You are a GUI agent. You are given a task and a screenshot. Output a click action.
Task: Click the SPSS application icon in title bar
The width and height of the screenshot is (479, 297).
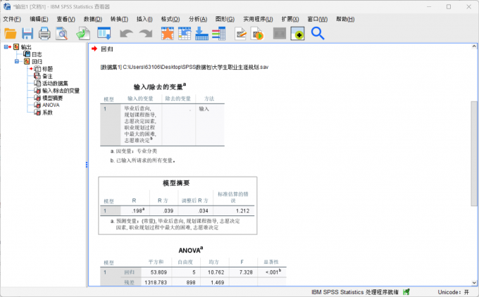click(7, 6)
